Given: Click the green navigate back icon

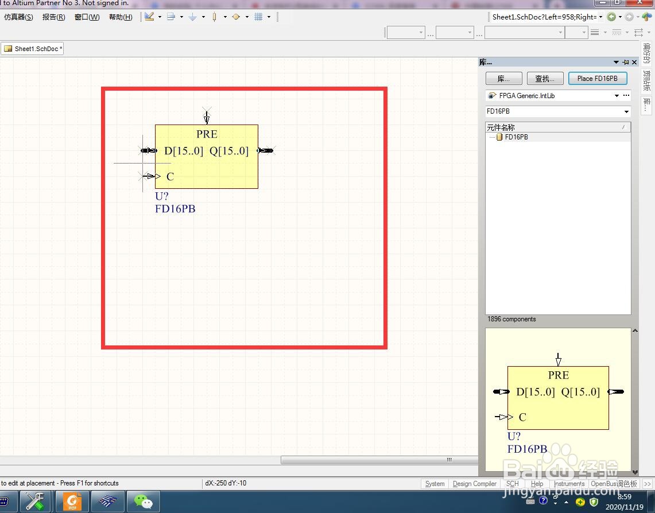Looking at the screenshot, I should point(611,17).
